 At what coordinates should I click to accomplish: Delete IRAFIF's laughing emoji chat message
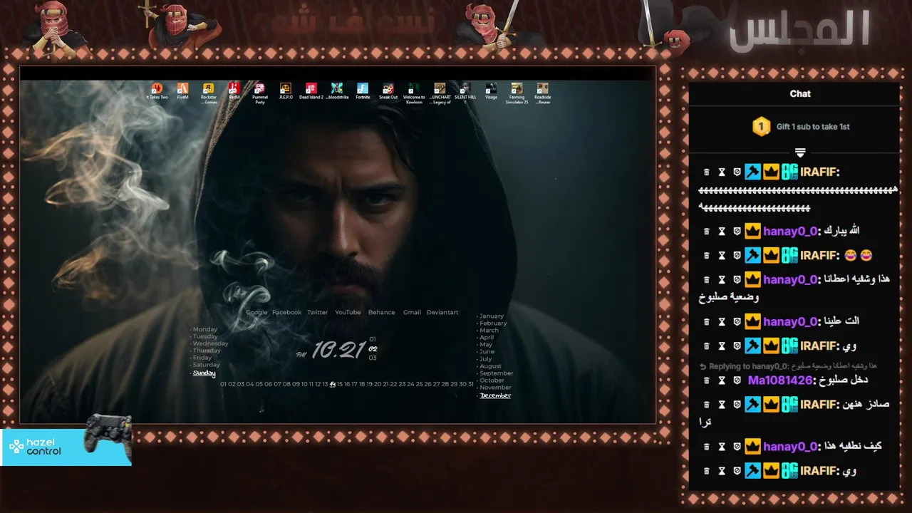706,256
